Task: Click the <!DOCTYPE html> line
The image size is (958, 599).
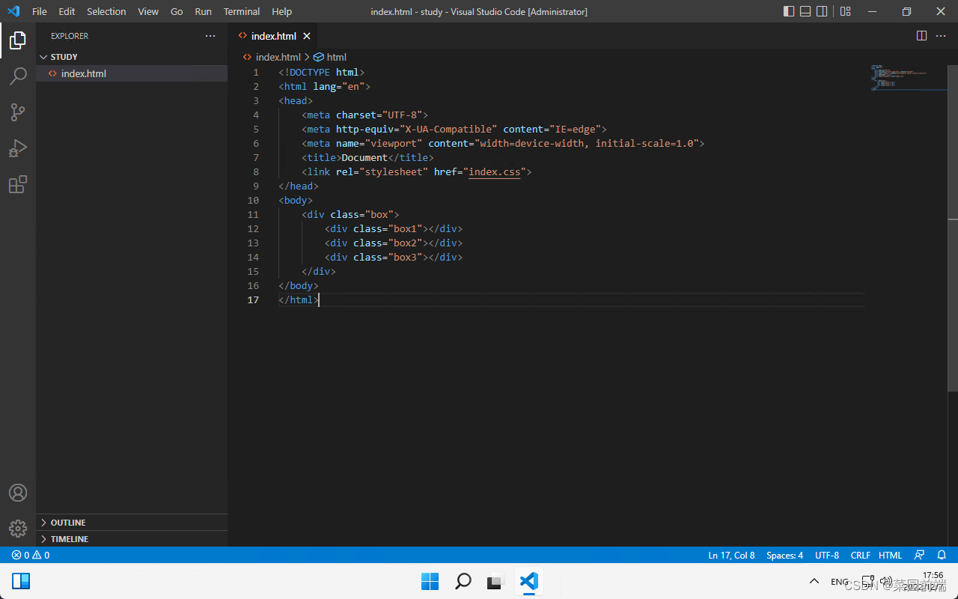Action: (322, 72)
